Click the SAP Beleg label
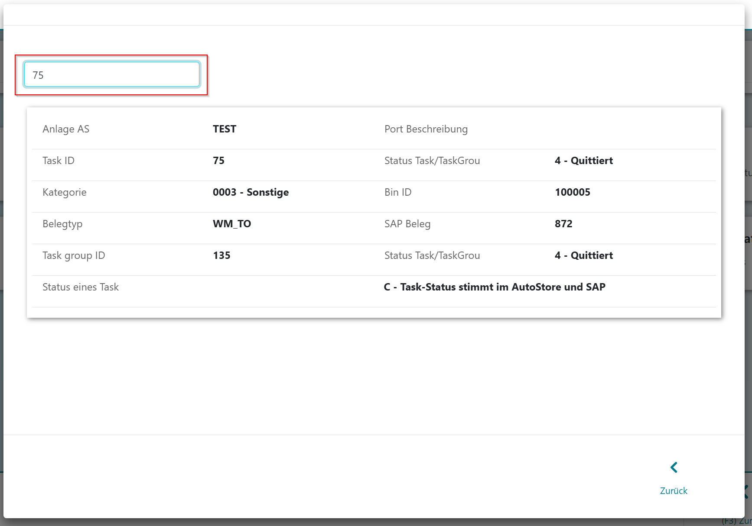752x526 pixels. pos(407,224)
